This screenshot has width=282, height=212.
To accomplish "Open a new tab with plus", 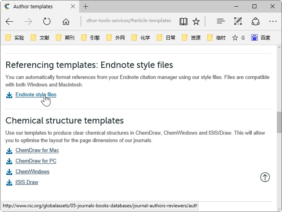I will coord(85,6).
